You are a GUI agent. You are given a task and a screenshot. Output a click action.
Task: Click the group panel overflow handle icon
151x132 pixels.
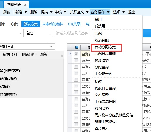click(x=62, y=56)
